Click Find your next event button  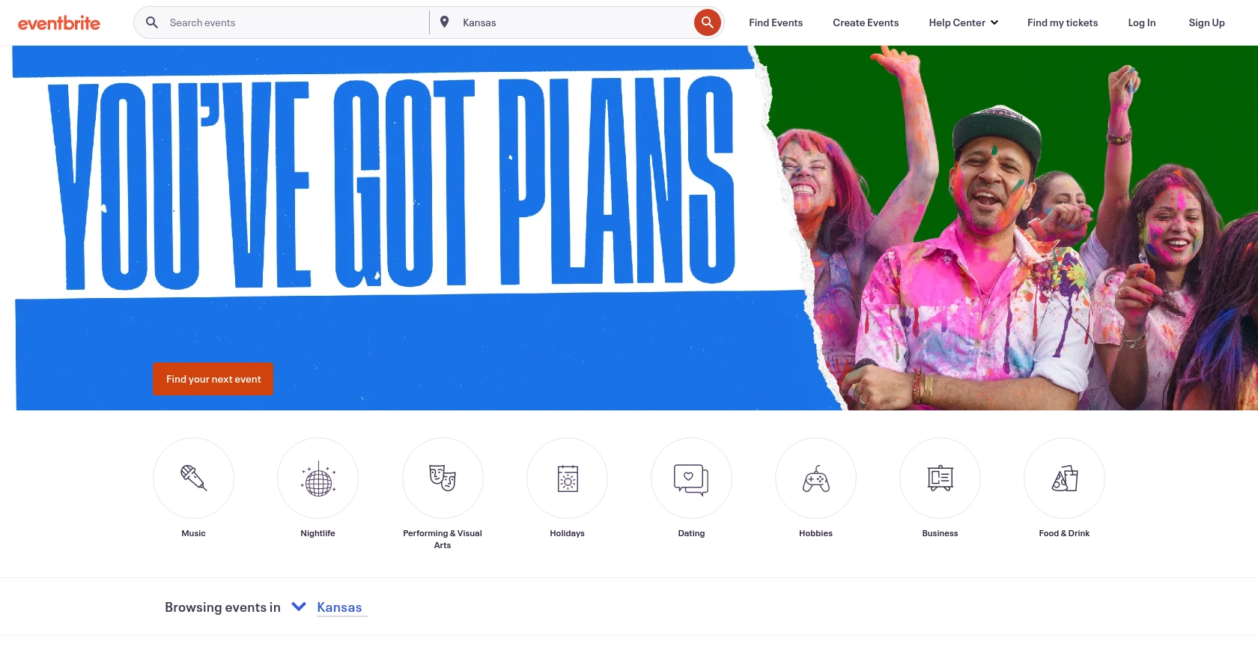[213, 379]
